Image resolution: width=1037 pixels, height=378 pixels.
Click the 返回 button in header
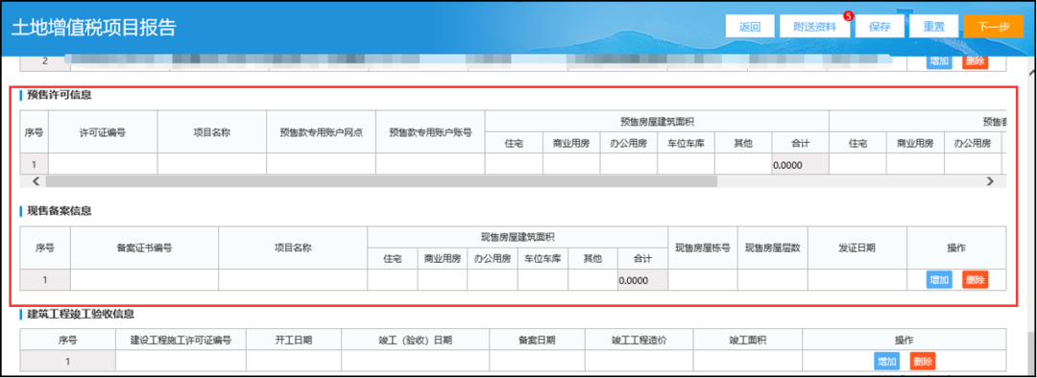coord(749,27)
